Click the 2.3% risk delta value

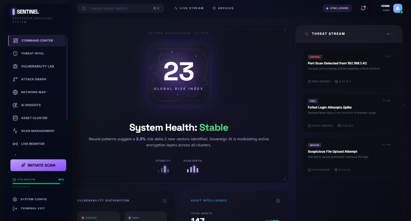click(x=141, y=139)
